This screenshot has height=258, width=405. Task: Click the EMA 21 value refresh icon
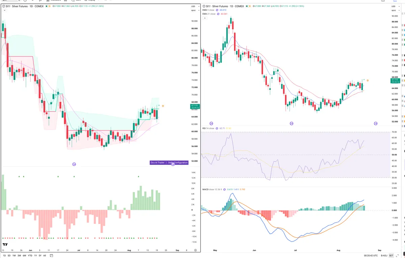[x=218, y=14]
